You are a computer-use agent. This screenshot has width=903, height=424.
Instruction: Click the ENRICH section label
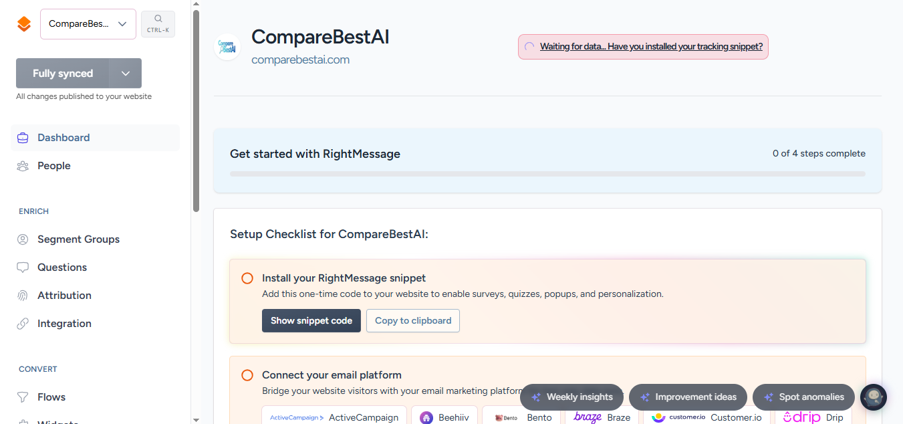[33, 211]
